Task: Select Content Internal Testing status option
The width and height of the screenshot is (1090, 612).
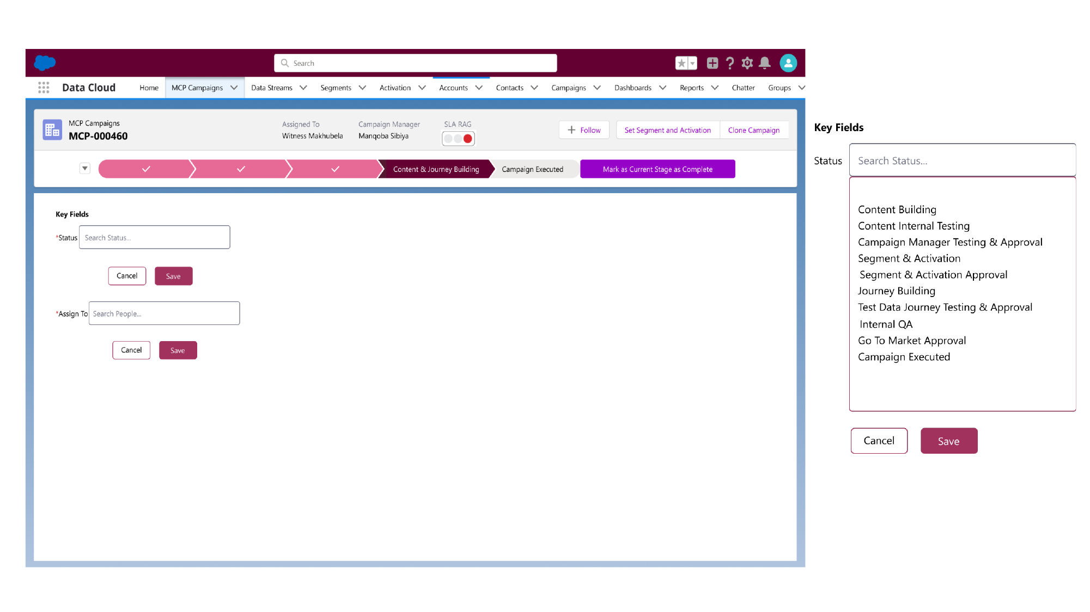Action: coord(914,226)
